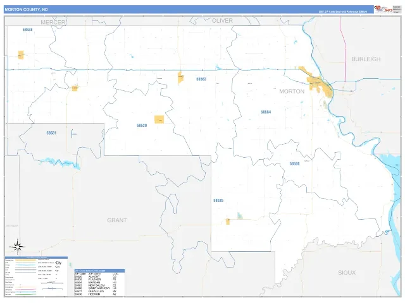Select the SIOUX county label
The width and height of the screenshot is (405, 303).
[347, 272]
